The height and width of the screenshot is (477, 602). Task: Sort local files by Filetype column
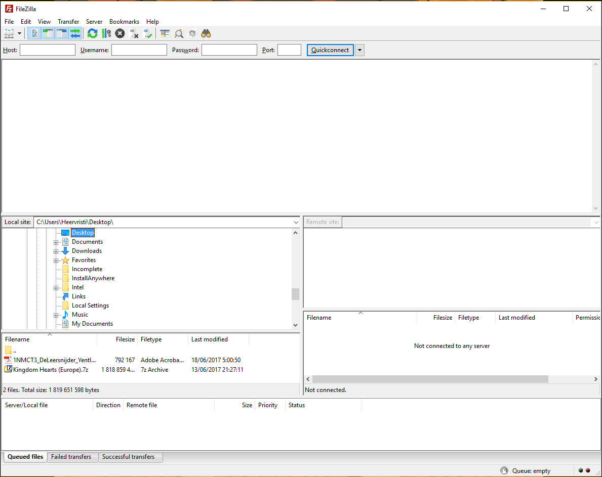pos(163,339)
